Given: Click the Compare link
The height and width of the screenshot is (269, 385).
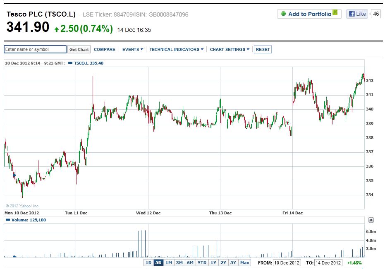Looking at the screenshot, I should pos(104,49).
